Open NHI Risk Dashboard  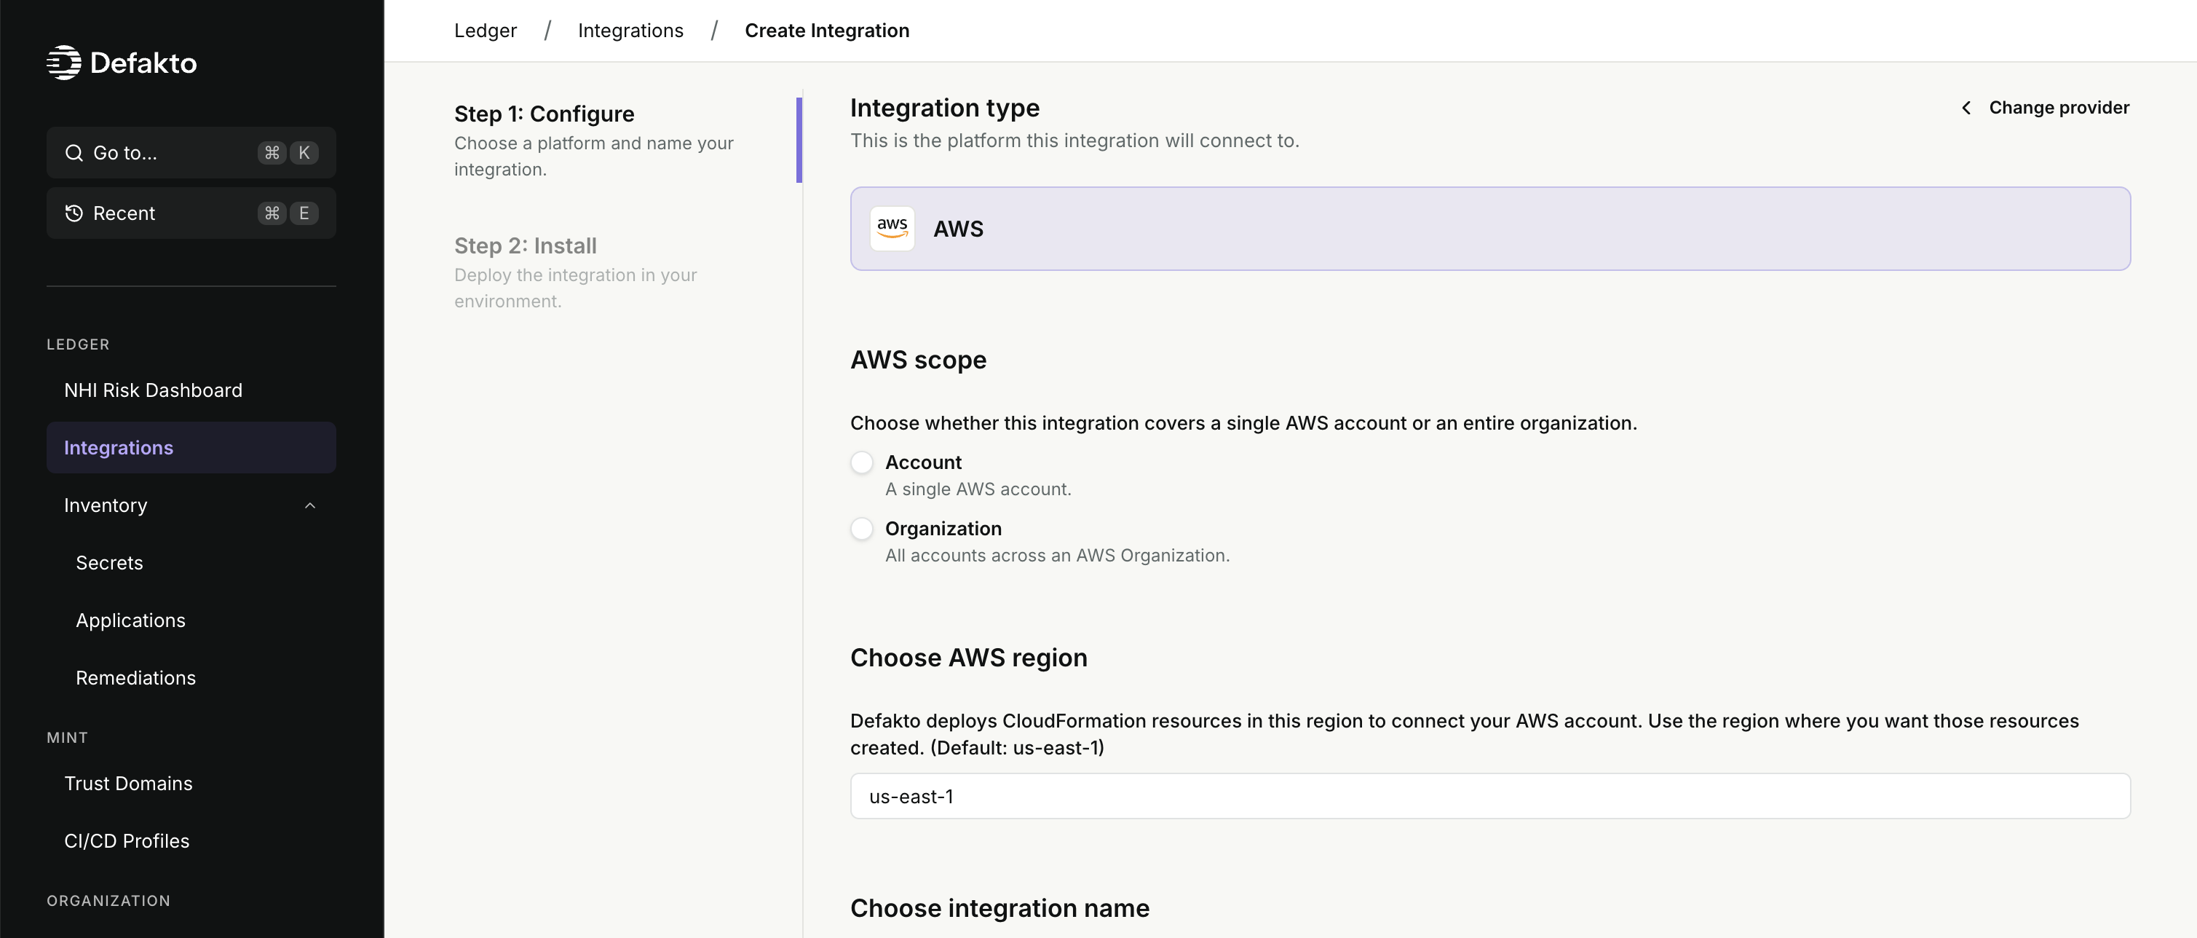pyautogui.click(x=191, y=390)
